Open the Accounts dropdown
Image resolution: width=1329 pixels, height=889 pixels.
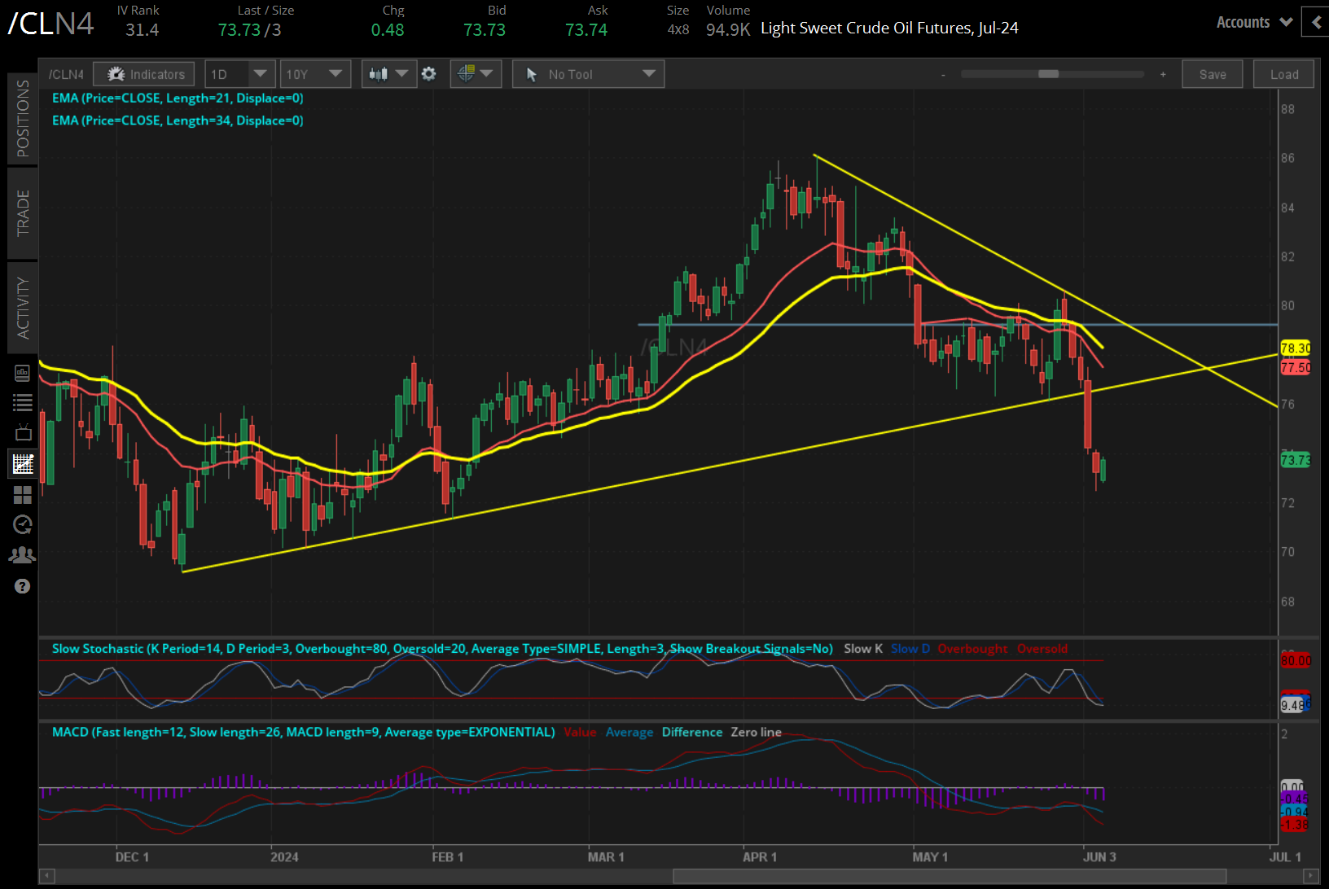(x=1254, y=23)
